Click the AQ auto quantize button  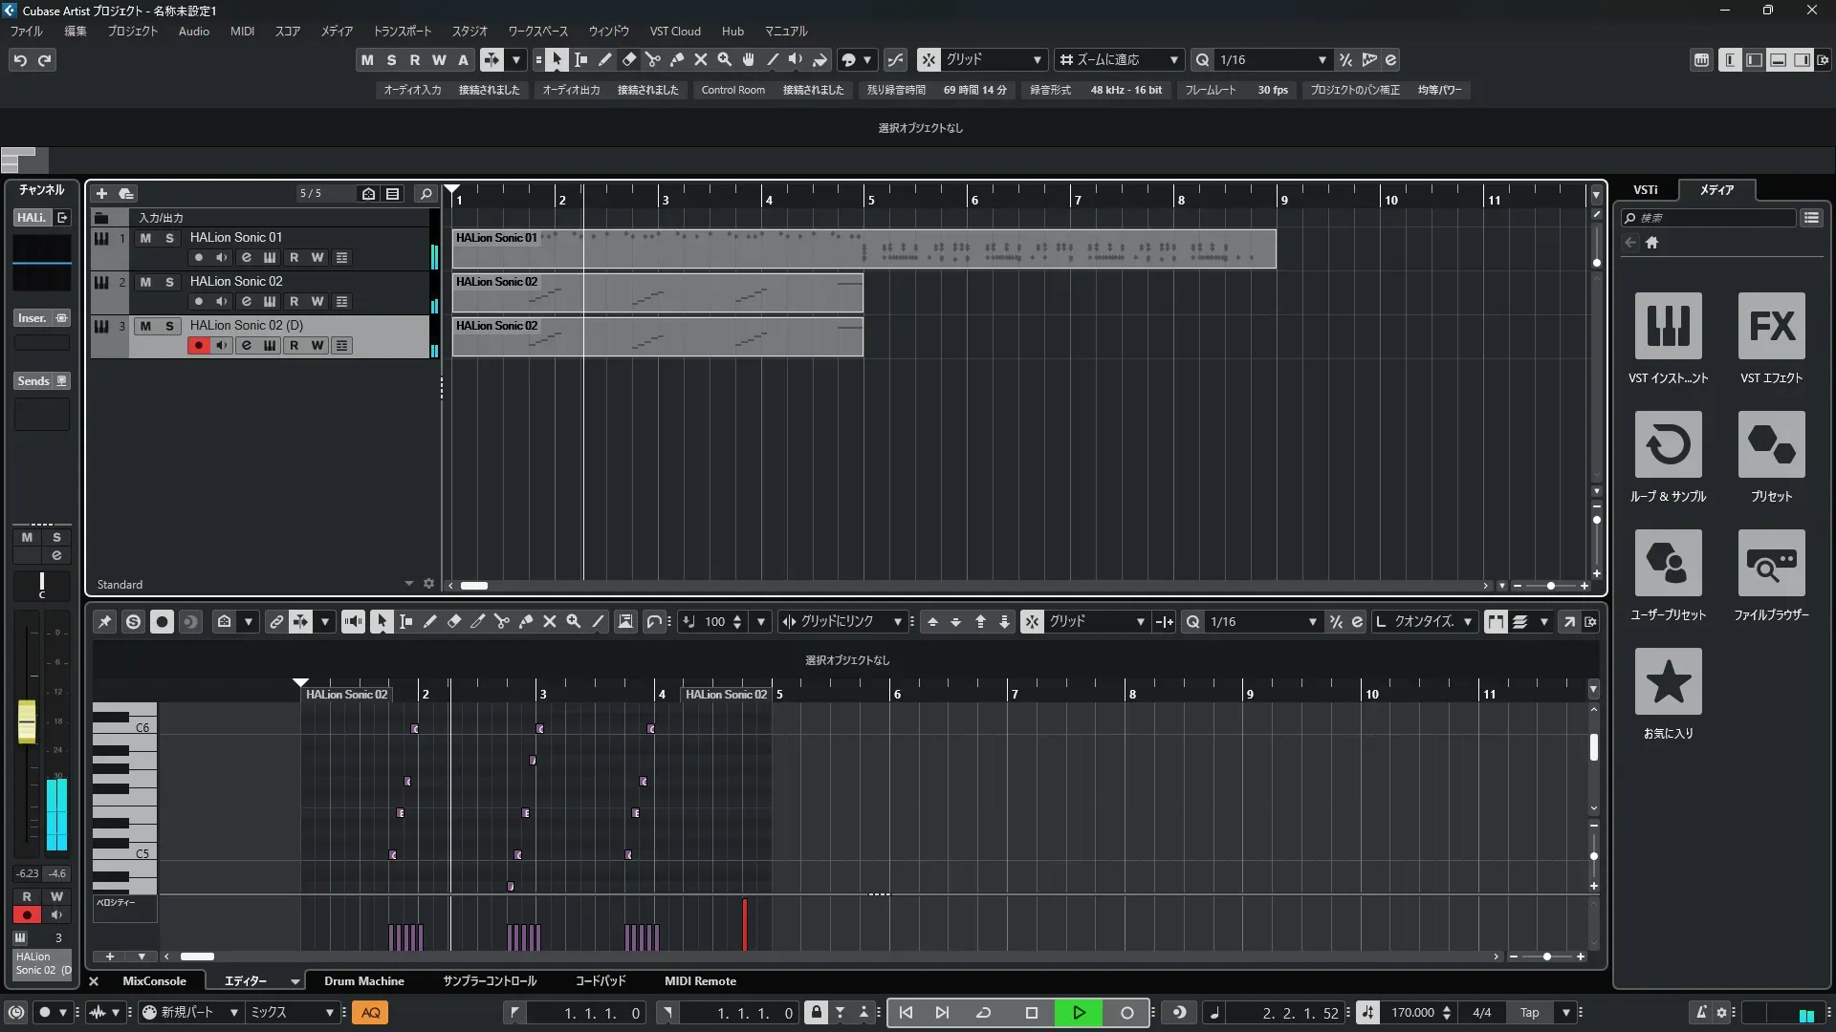371,1013
